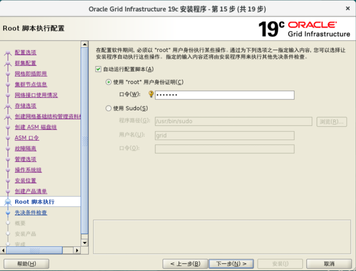The width and height of the screenshot is (356, 271).
Task: Jump to the 集群节点信息 step
Action: (x=31, y=84)
